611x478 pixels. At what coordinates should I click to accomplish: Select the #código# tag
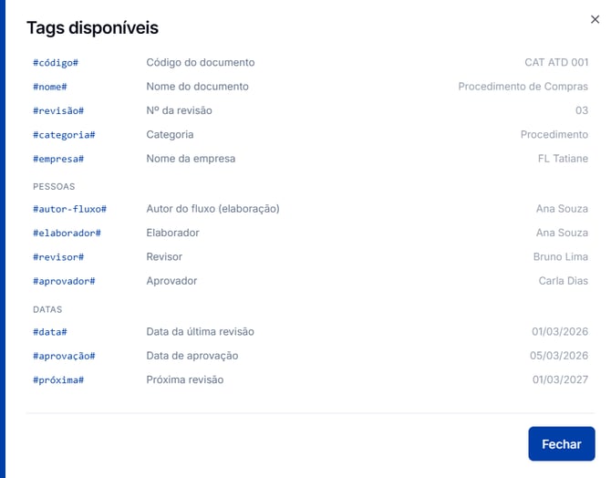pyautogui.click(x=56, y=63)
